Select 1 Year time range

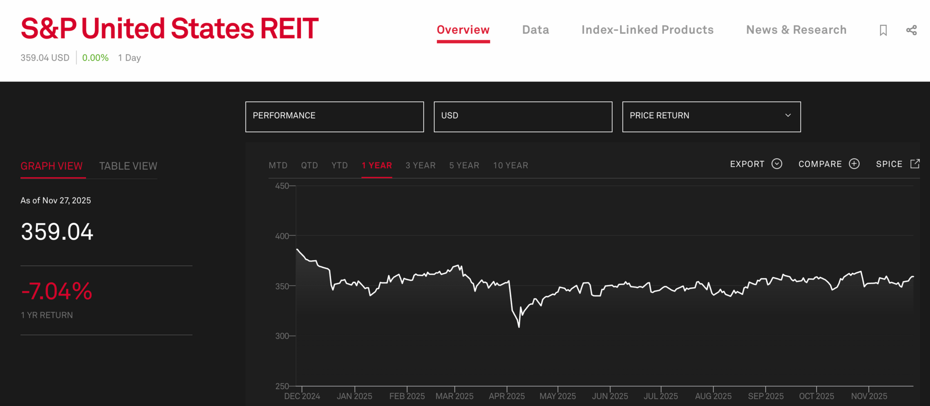[377, 165]
